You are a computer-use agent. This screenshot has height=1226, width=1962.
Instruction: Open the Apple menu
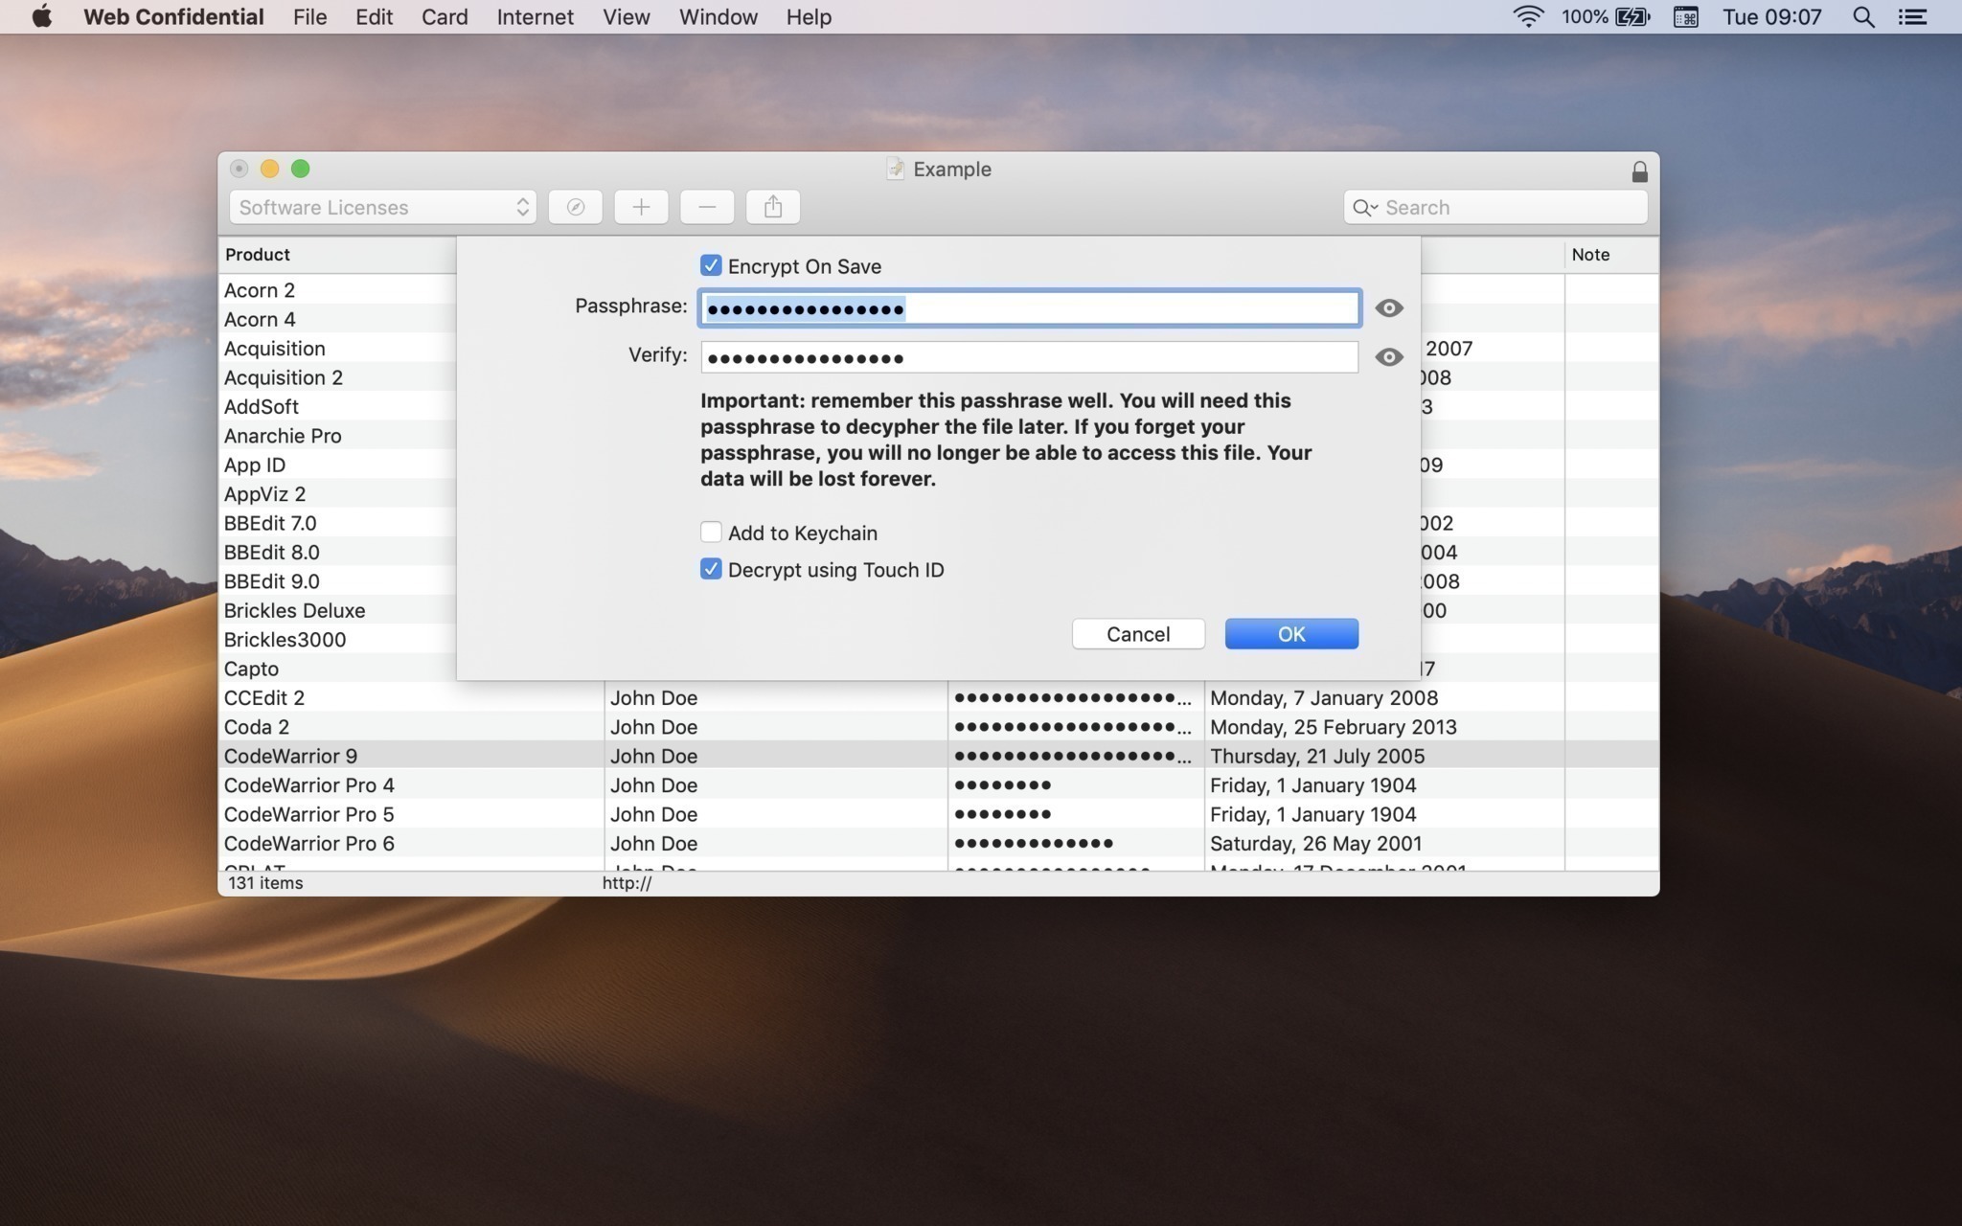pos(41,16)
